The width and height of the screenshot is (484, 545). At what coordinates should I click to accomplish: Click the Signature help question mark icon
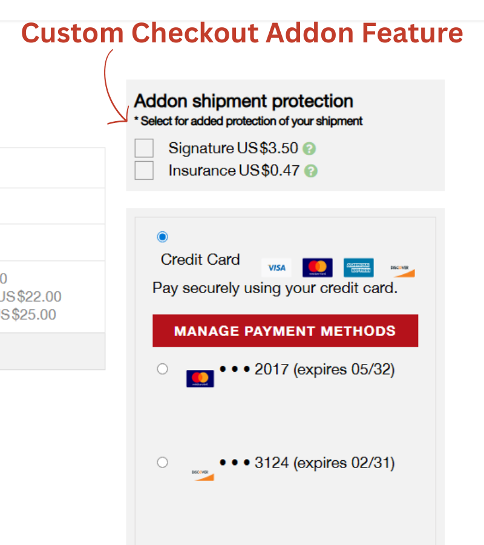[310, 149]
